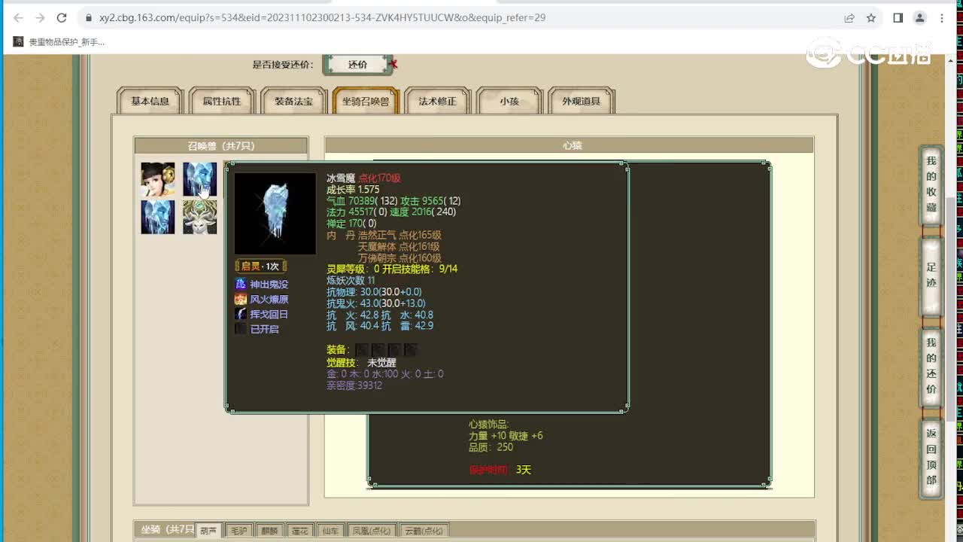Click the 挥戈回日 skill icon

pos(241,314)
